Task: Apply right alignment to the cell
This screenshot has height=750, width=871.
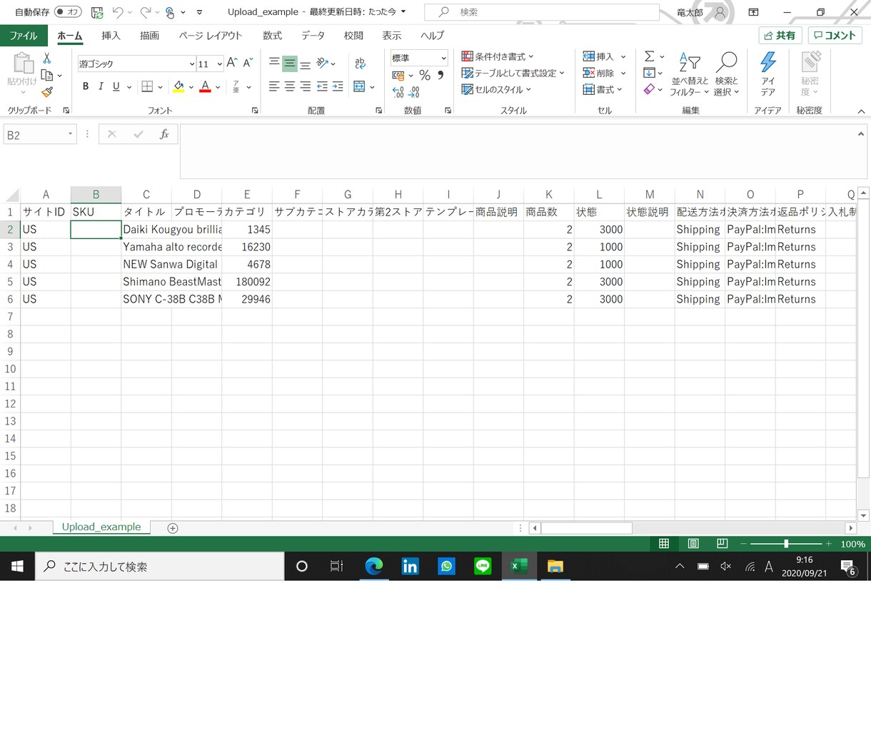Action: click(306, 86)
